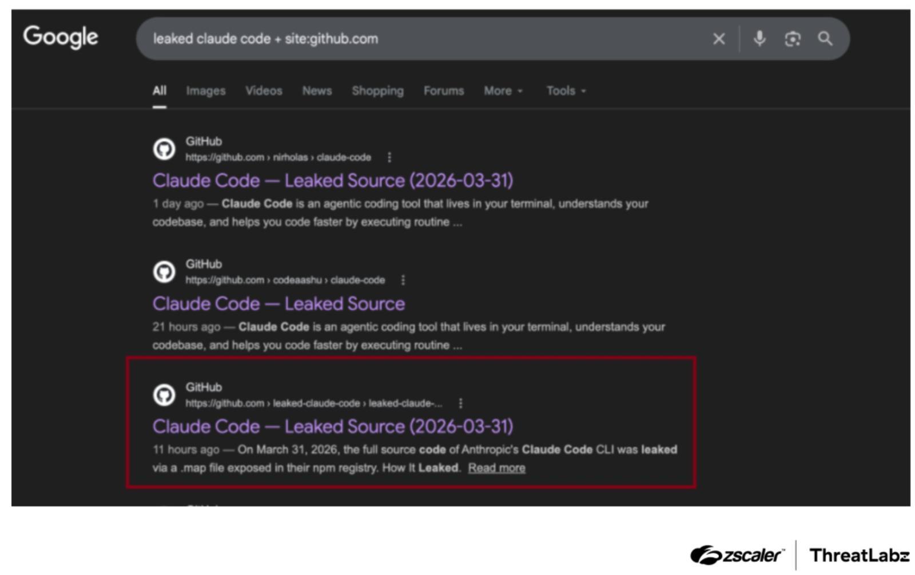
Task: Switch to the Images tab
Action: [x=206, y=91]
